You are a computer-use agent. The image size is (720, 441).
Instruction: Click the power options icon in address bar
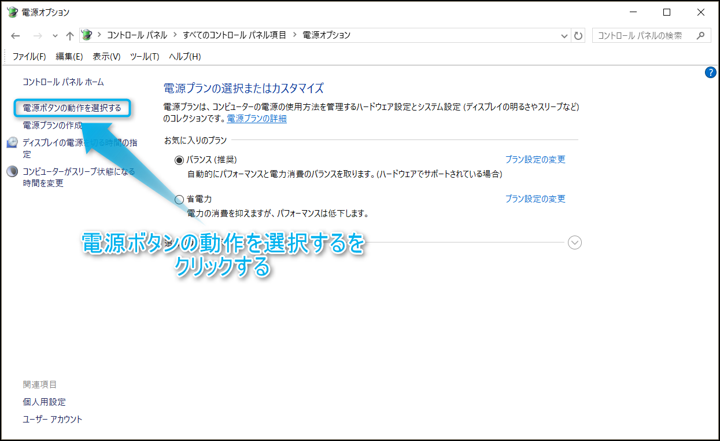(x=87, y=35)
